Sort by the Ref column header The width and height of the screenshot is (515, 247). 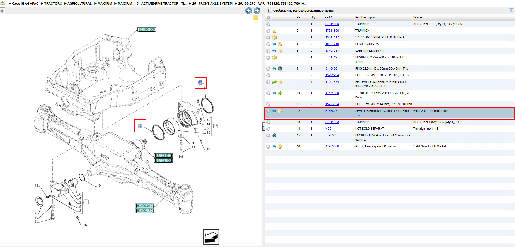[x=303, y=17]
